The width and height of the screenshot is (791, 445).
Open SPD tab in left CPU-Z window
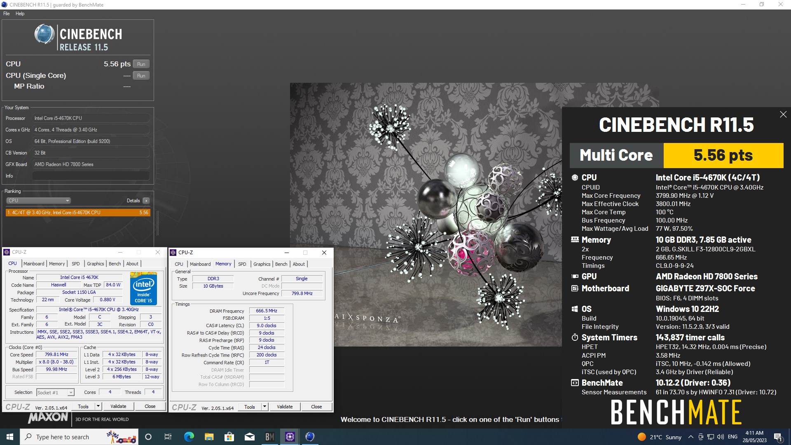tap(75, 264)
